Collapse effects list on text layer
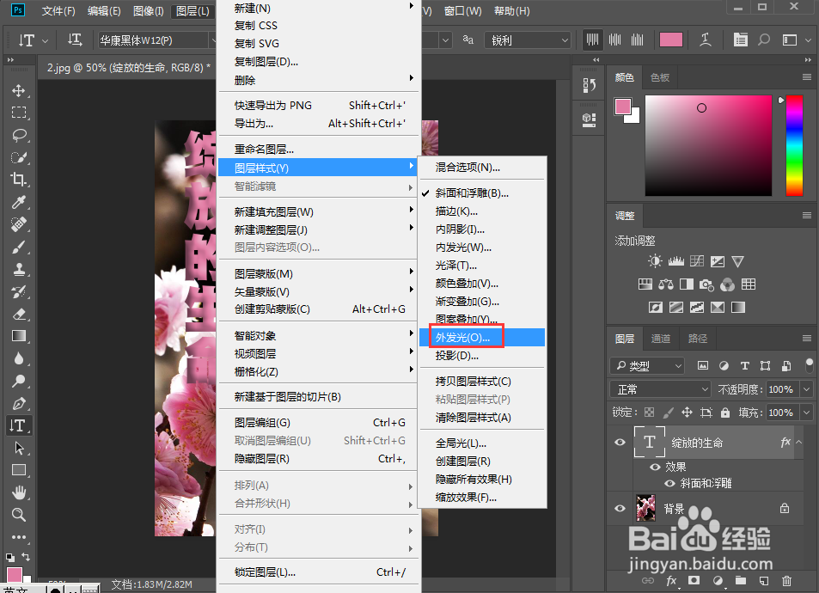Image resolution: width=819 pixels, height=593 pixels. [x=799, y=442]
